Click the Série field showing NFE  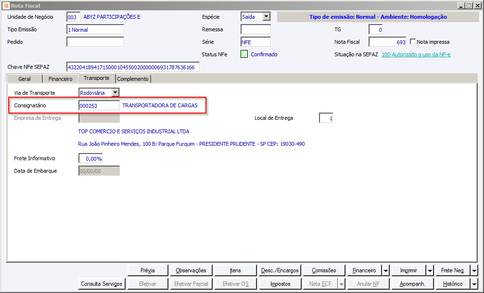click(255, 42)
